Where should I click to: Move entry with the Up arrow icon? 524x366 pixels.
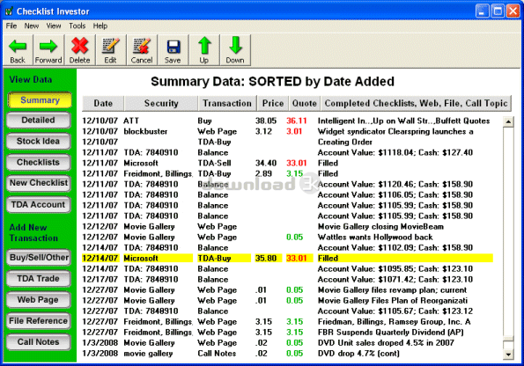[204, 46]
